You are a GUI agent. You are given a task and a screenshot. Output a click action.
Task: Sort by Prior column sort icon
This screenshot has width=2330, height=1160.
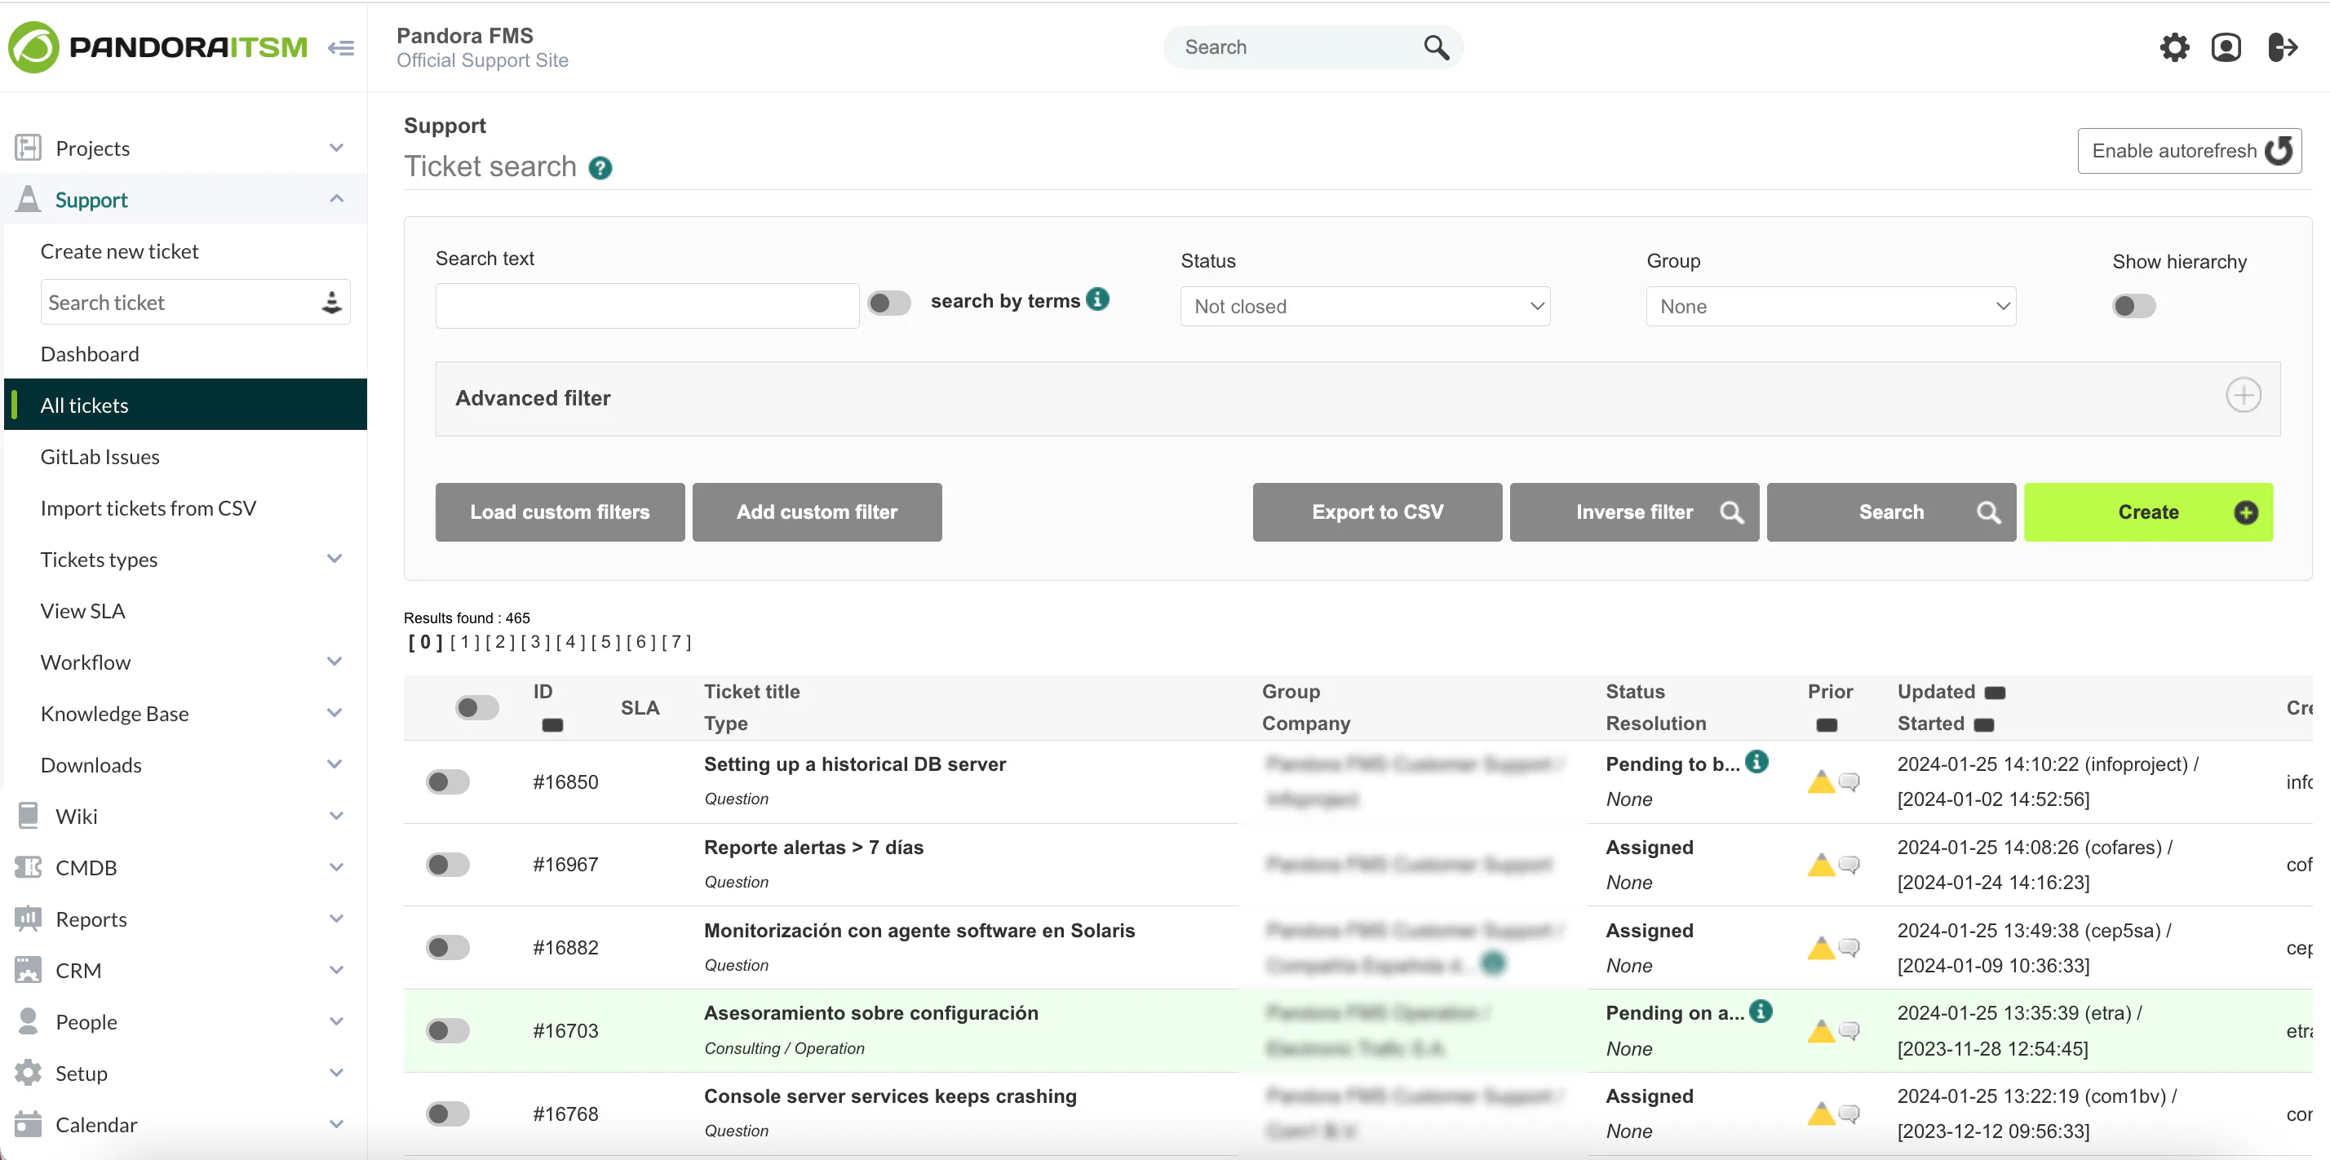point(1826,724)
